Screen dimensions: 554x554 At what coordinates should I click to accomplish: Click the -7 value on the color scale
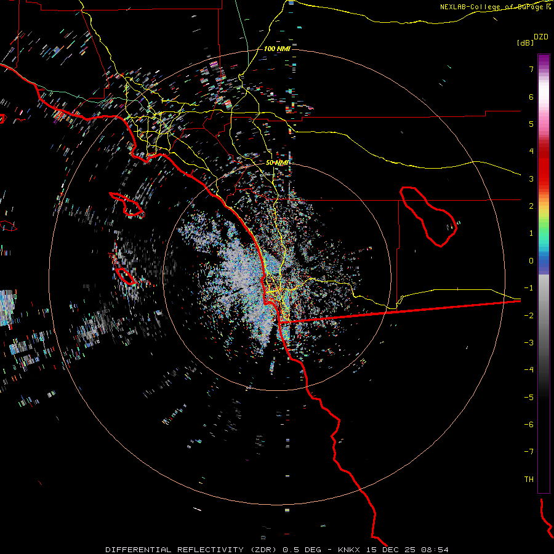(529, 452)
